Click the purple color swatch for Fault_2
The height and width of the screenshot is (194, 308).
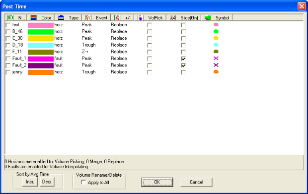[x=41, y=65]
